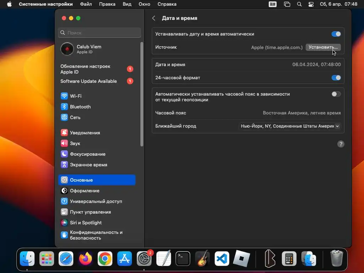The image size is (364, 273).
Task: Click the Поиск search field
Action: coord(100,33)
